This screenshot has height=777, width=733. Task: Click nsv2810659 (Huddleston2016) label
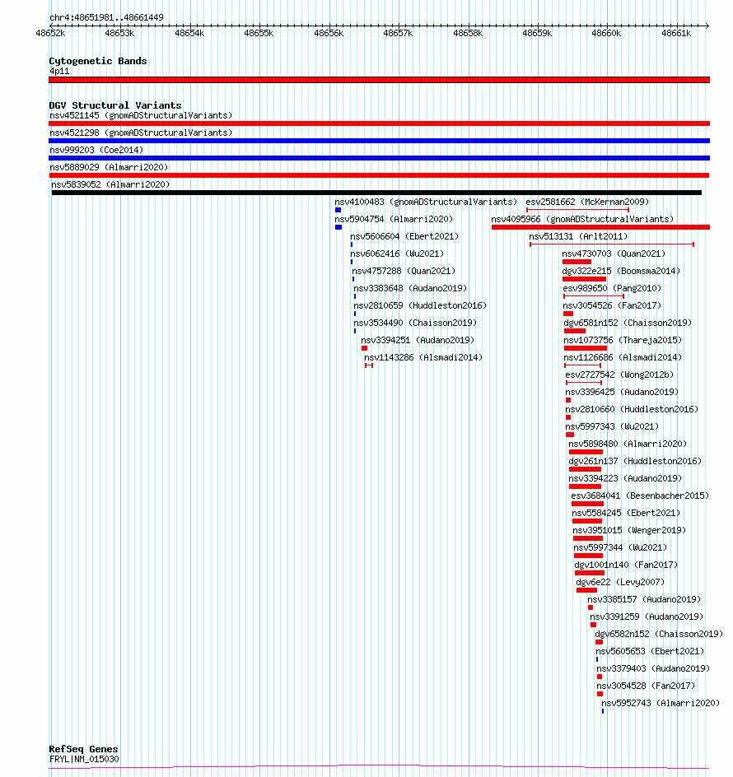(420, 306)
